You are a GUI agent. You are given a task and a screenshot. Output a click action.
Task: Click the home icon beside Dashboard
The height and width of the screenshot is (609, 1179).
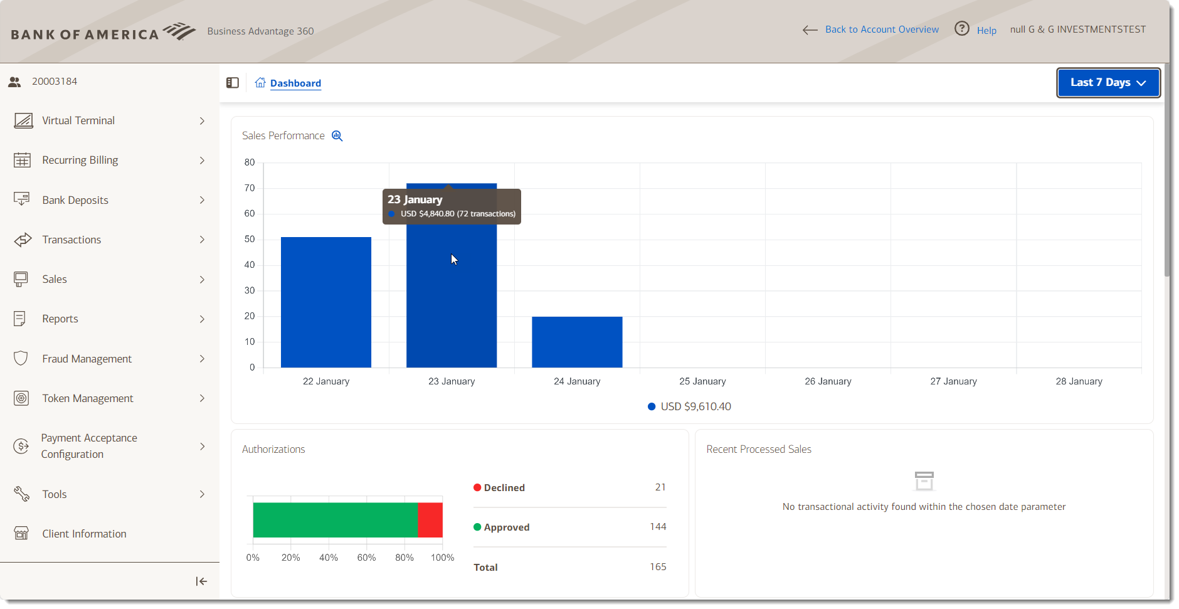[x=260, y=82]
